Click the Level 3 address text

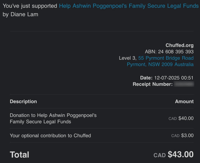click(x=128, y=58)
